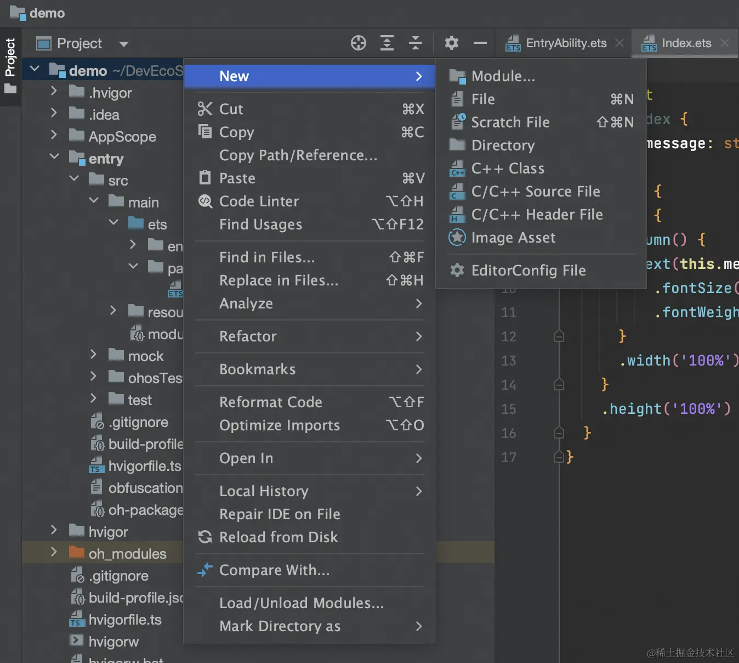
Task: Click the hvigorw terminal file icon
Action: [77, 640]
